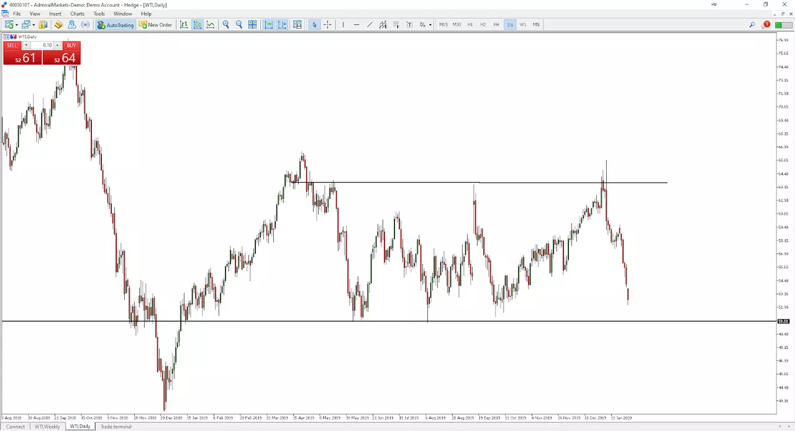Switch timeframe to M30
The height and width of the screenshot is (431, 795).
tap(457, 25)
